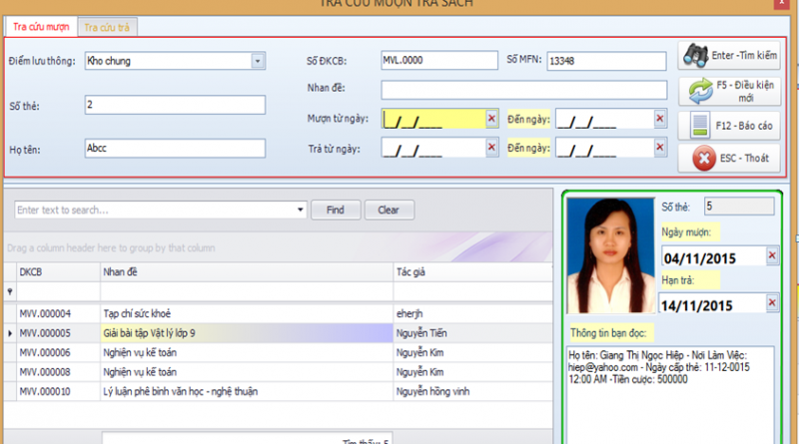Click the Clear button
The width and height of the screenshot is (799, 444).
[389, 210]
